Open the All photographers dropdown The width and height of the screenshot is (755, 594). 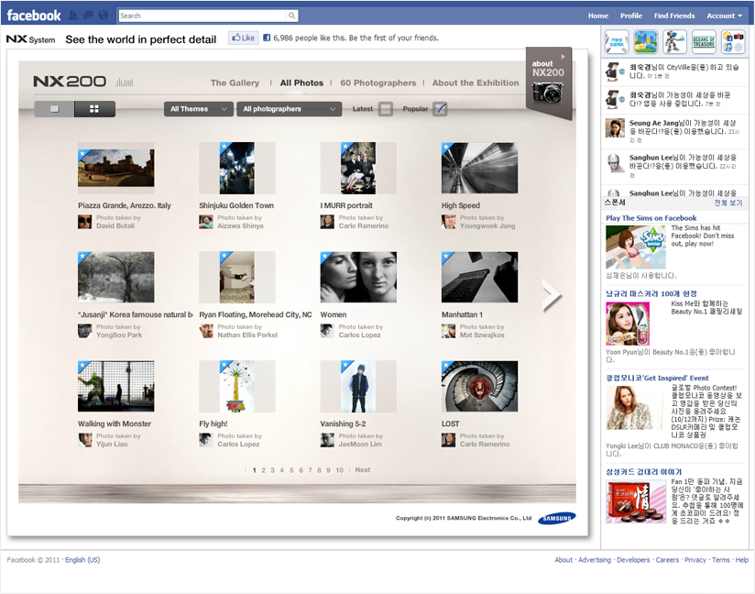coord(289,109)
